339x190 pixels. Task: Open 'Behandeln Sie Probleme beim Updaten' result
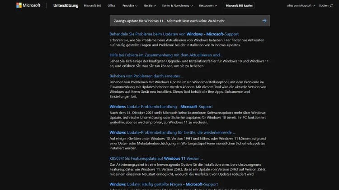(174, 34)
